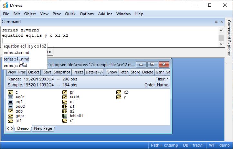This screenshot has height=149, width=233.
Task: Pick 'series x2=nrnd' in history list
Action: point(16,52)
